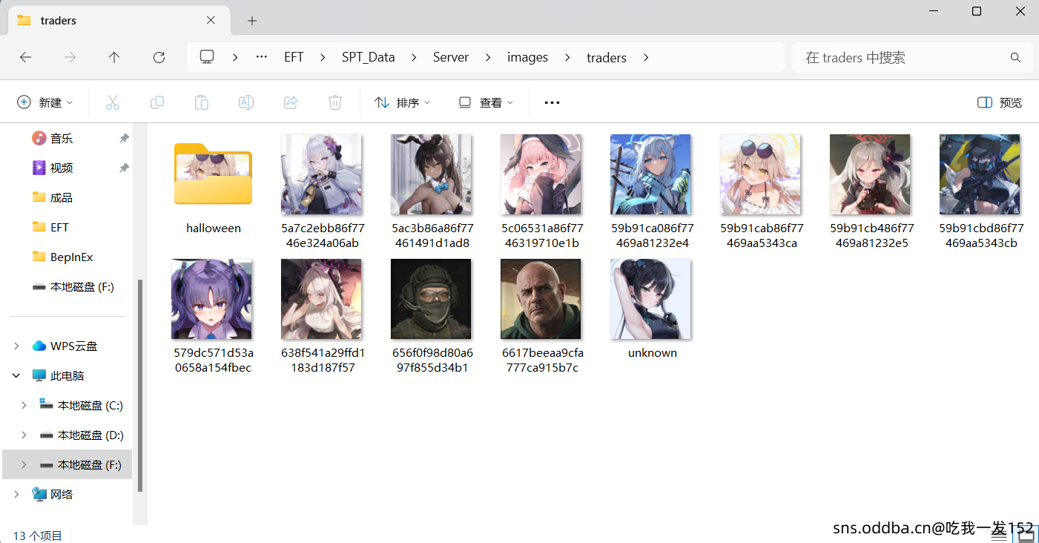Go back to previous folder

26,57
